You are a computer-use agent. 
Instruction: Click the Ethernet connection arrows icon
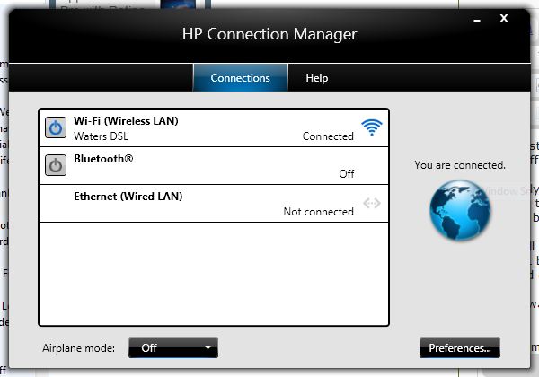pyautogui.click(x=372, y=203)
